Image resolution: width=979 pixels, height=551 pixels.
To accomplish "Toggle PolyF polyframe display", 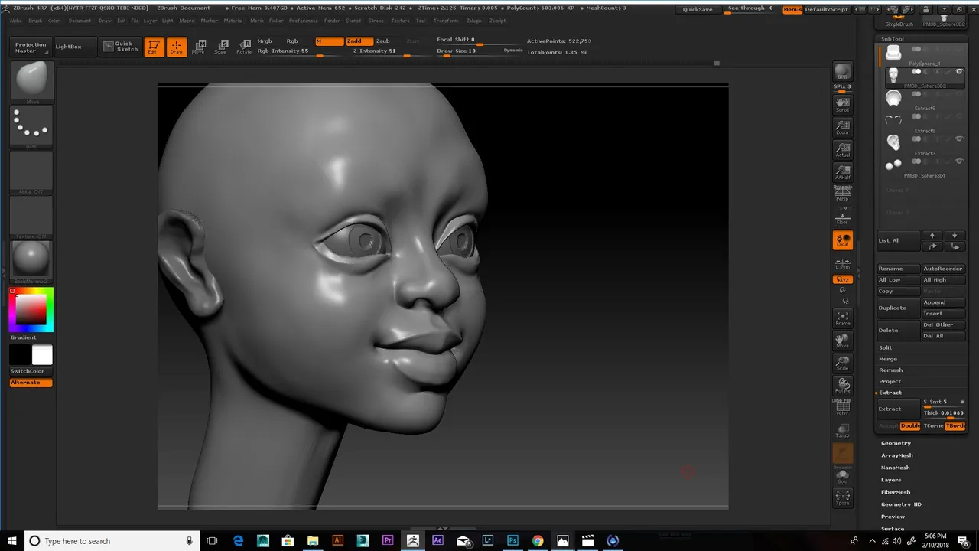I will (842, 408).
